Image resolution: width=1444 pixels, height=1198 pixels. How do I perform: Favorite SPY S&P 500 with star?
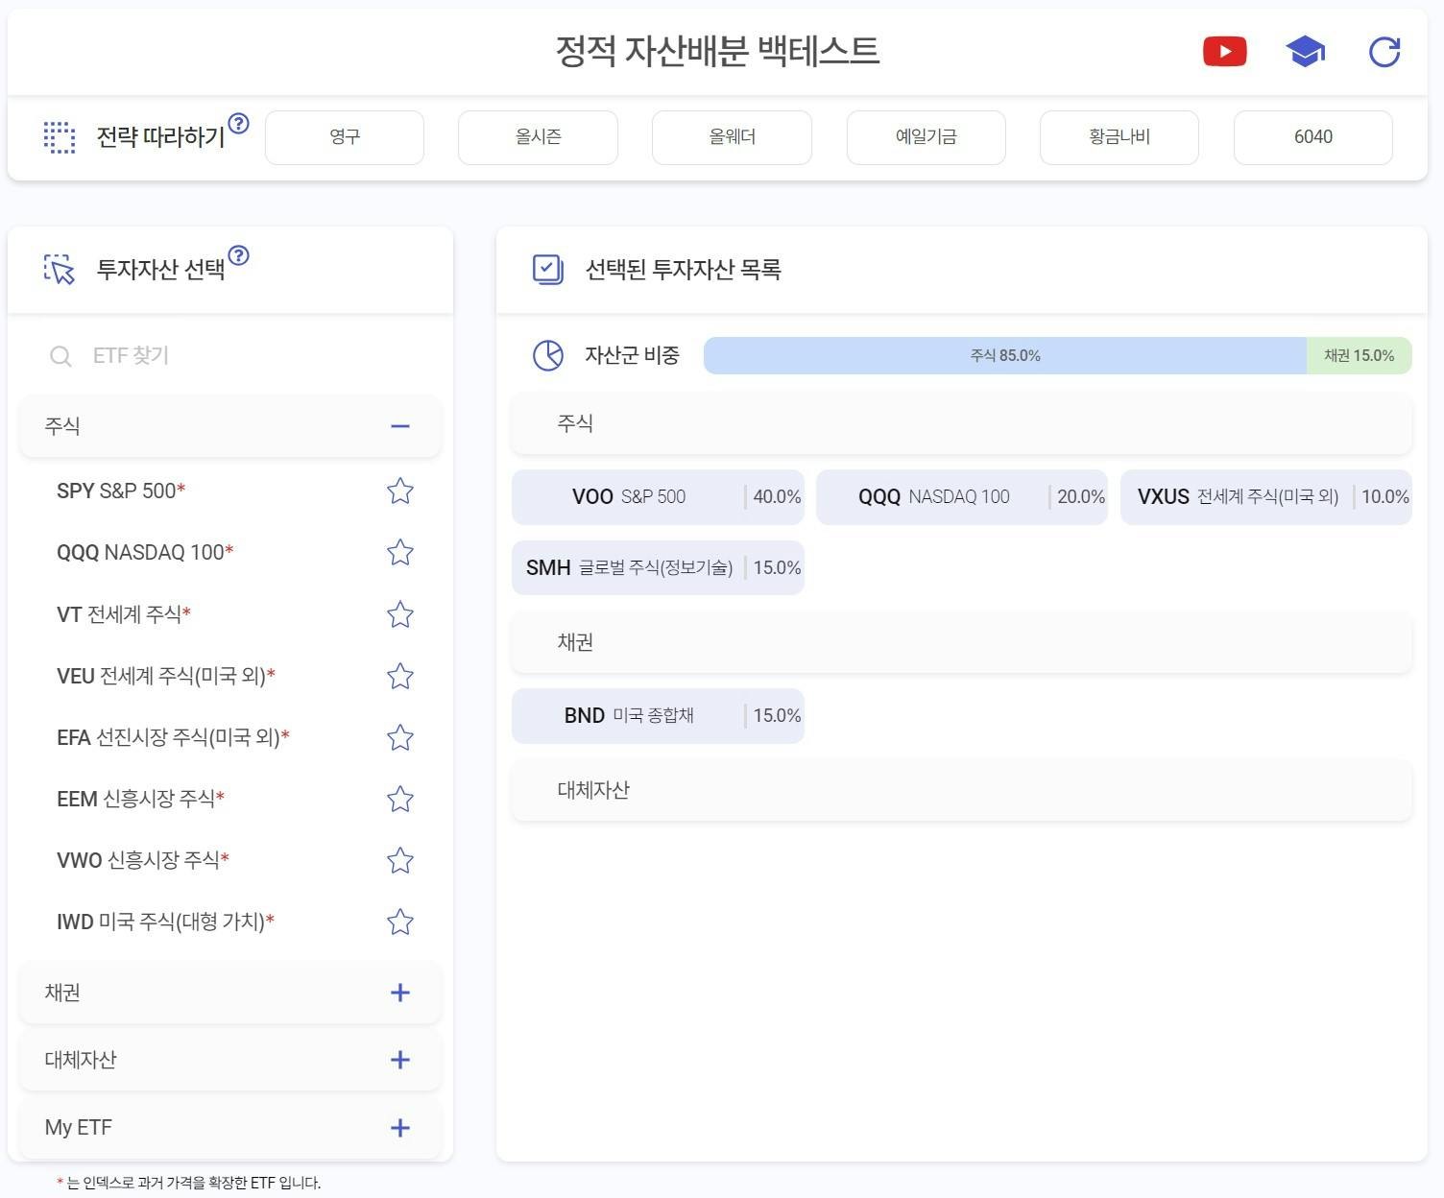click(400, 491)
